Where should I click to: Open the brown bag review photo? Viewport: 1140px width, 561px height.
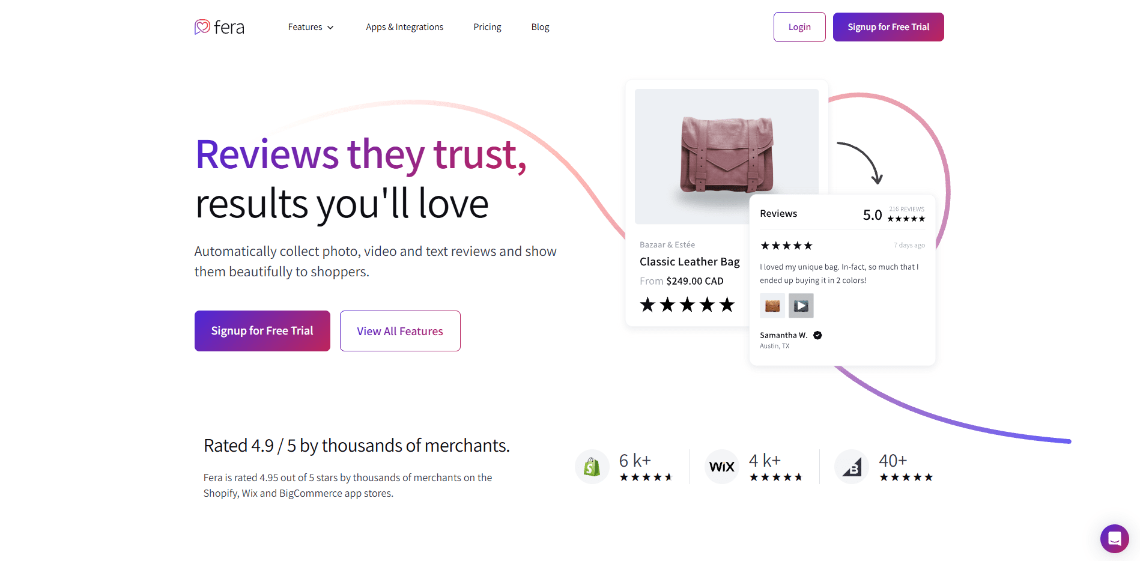click(x=772, y=306)
